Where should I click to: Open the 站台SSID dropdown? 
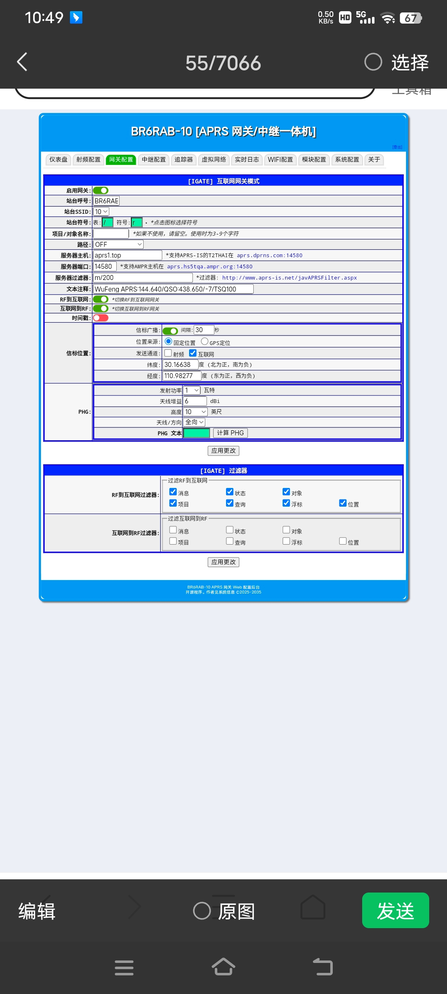101,212
